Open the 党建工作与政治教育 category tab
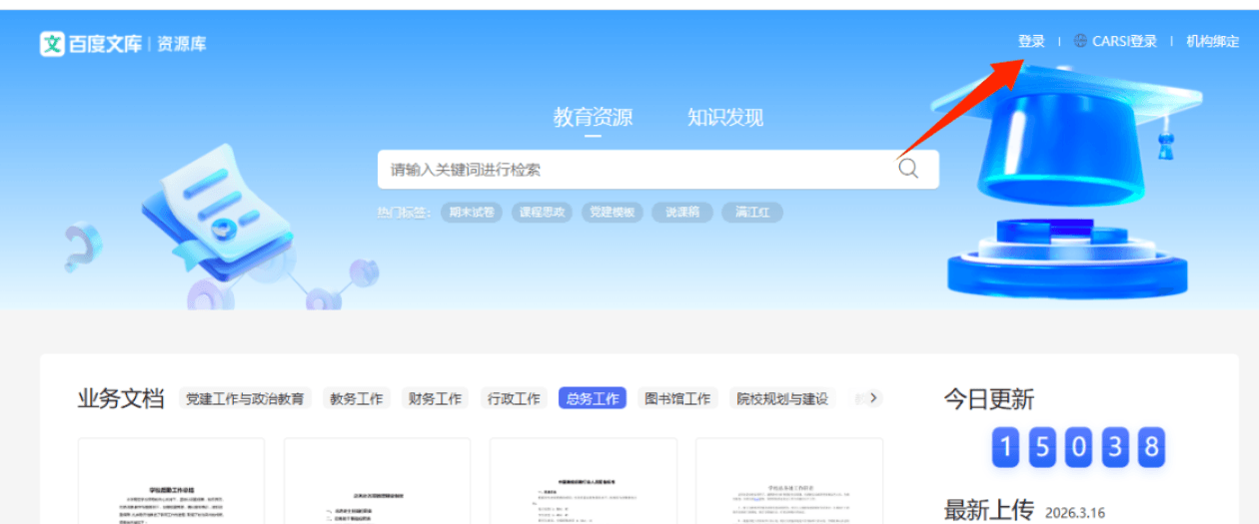 (245, 398)
